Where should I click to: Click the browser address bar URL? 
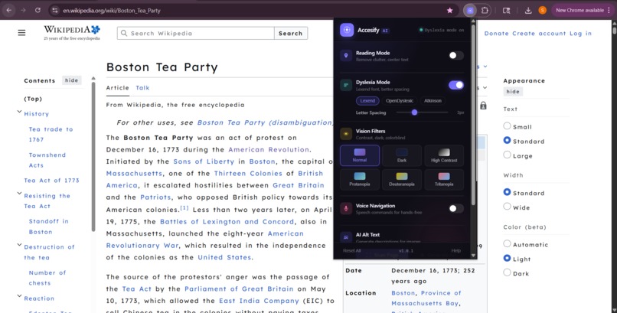point(112,11)
